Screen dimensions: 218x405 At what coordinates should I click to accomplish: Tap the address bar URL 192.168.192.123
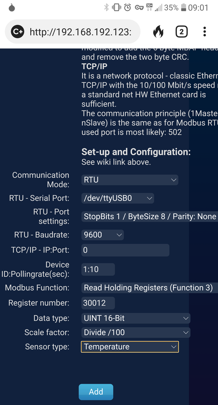(x=81, y=32)
